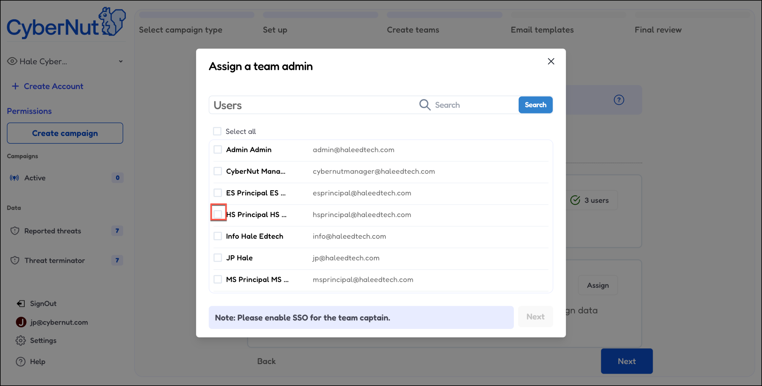Click the question mark help circle icon
The width and height of the screenshot is (762, 386).
[x=619, y=100]
